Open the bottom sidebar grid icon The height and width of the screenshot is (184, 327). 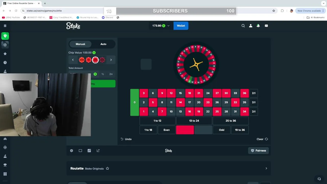(5, 174)
